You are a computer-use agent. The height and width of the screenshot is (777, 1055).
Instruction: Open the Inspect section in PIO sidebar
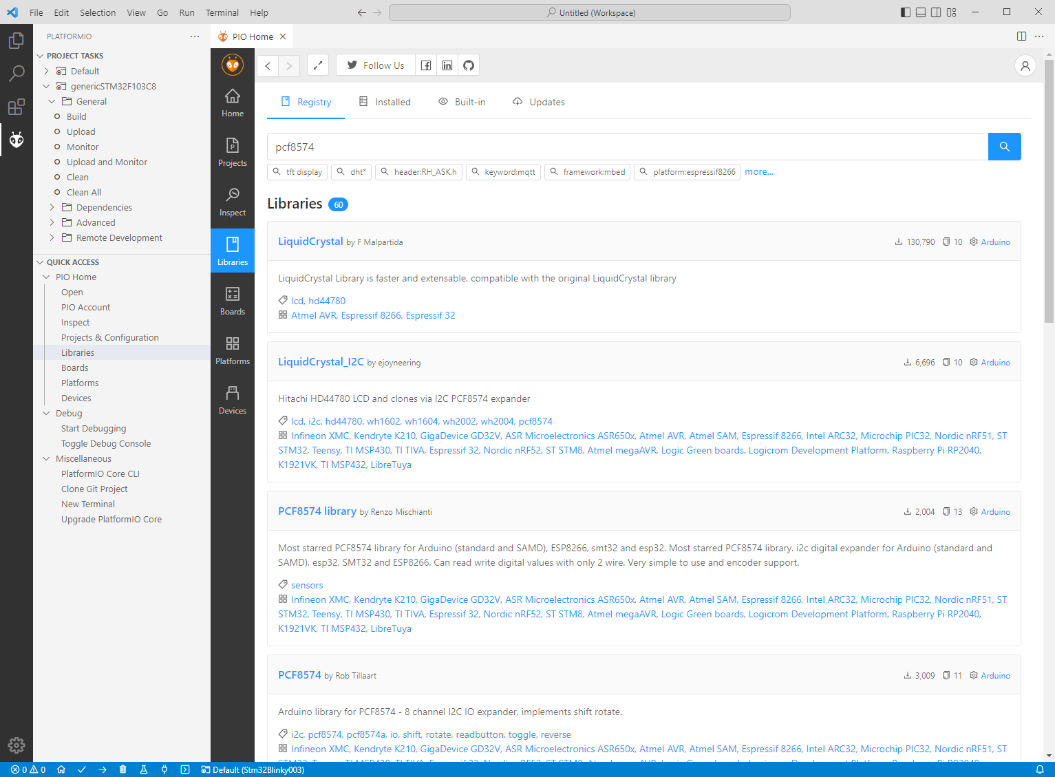coord(233,202)
